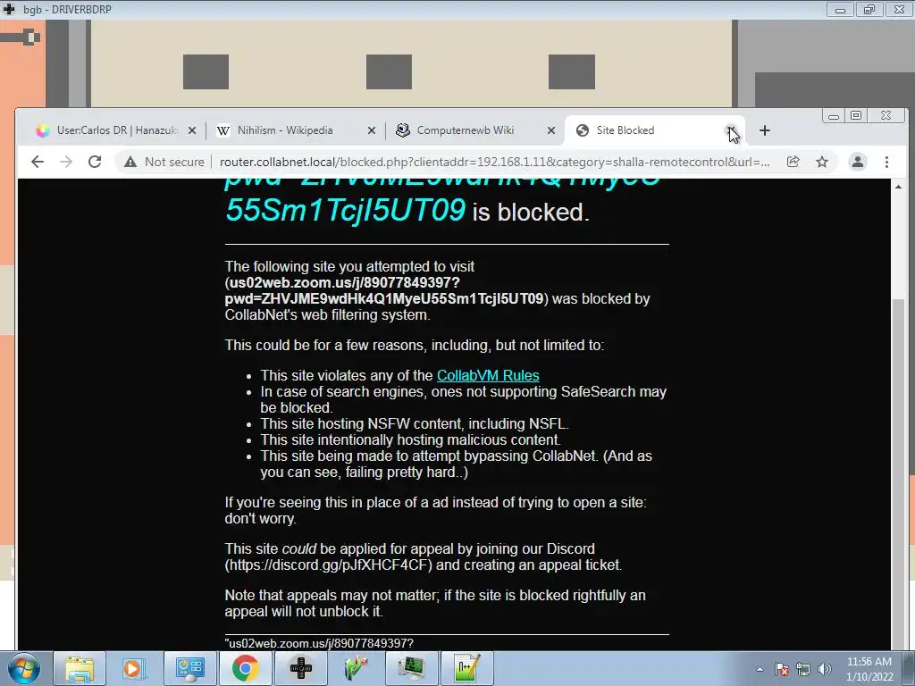Close the Nihilism - Wikipedia tab
This screenshot has width=915, height=686.
(371, 130)
